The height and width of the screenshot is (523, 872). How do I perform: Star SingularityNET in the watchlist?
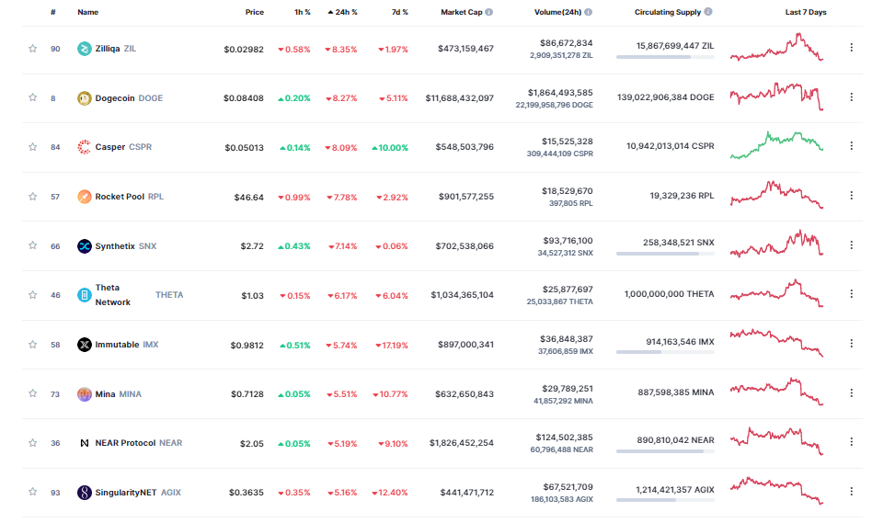coord(33,492)
